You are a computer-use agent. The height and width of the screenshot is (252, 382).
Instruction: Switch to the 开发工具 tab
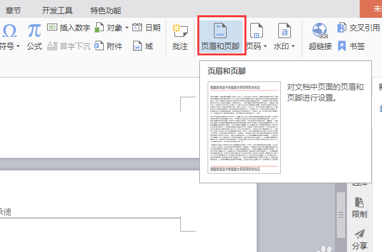click(57, 10)
